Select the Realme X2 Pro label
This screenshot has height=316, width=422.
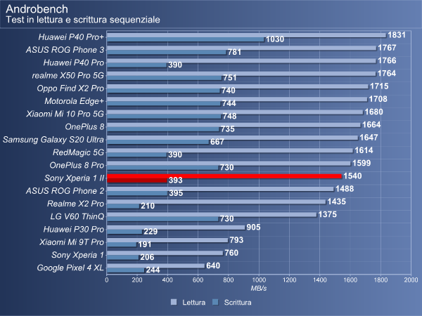pos(76,204)
